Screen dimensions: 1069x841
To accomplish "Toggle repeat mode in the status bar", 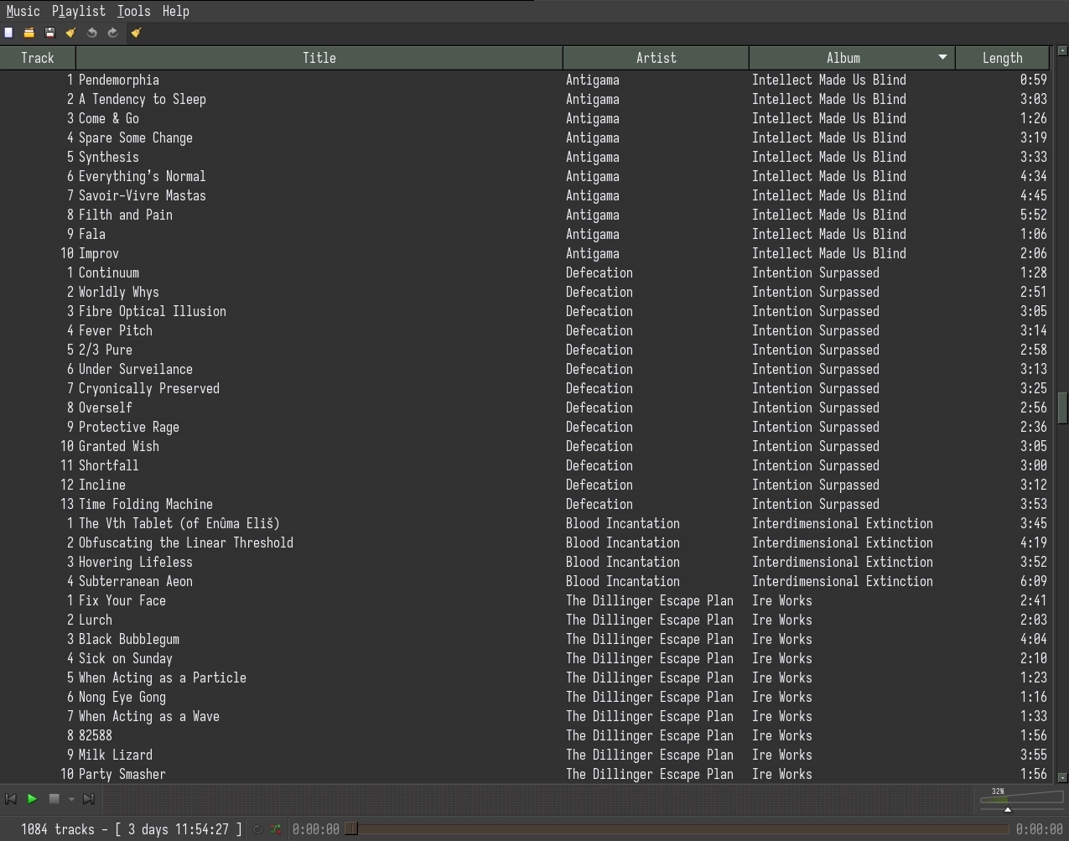I will [x=258, y=829].
